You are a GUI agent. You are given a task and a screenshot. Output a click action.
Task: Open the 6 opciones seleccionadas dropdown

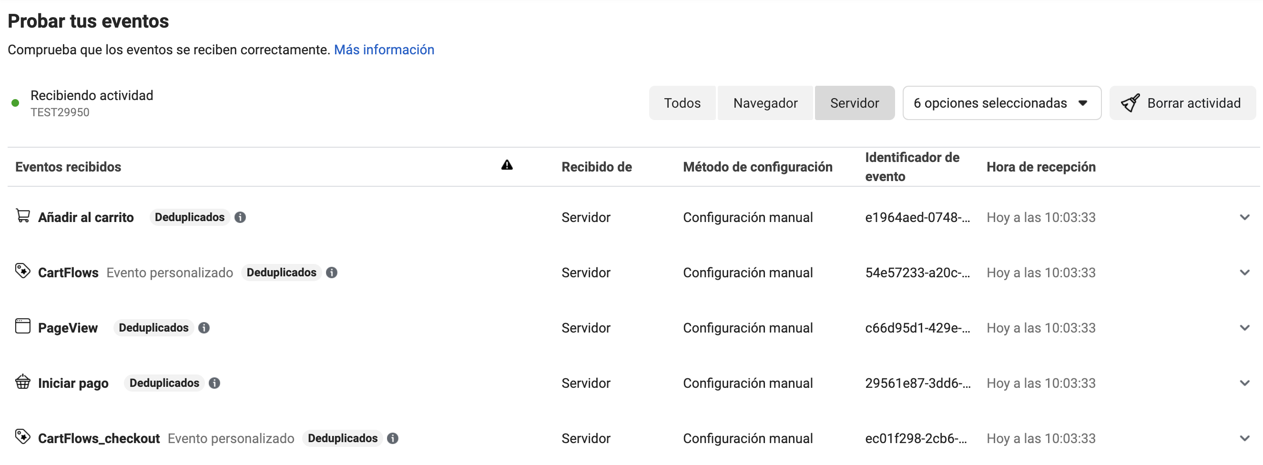click(x=1002, y=103)
